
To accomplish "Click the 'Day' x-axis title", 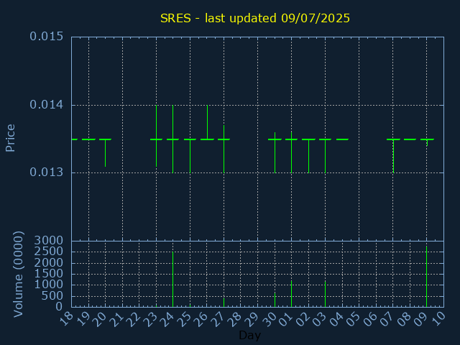I will click(249, 335).
